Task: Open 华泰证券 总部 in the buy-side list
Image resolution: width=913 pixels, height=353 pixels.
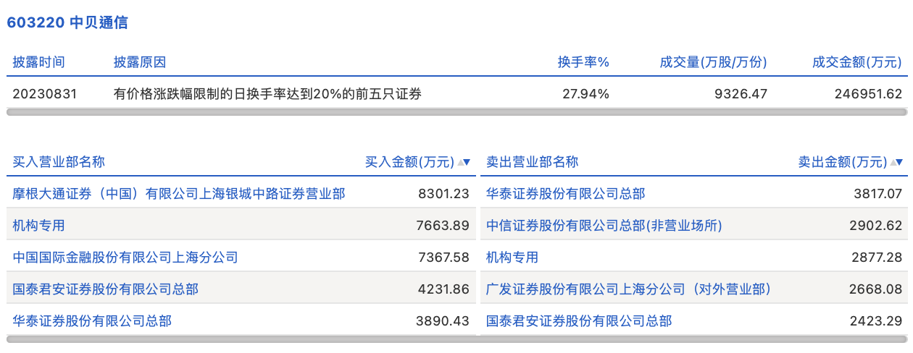Action: point(92,321)
